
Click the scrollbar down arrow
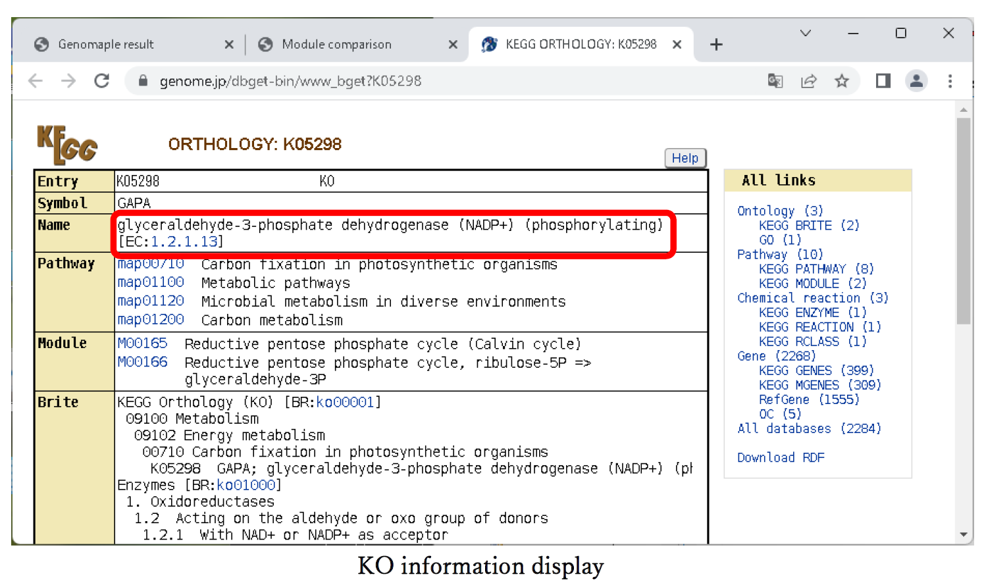[963, 534]
